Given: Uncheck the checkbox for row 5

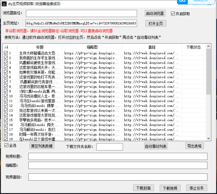Looking at the screenshot, I should coord(6,72).
